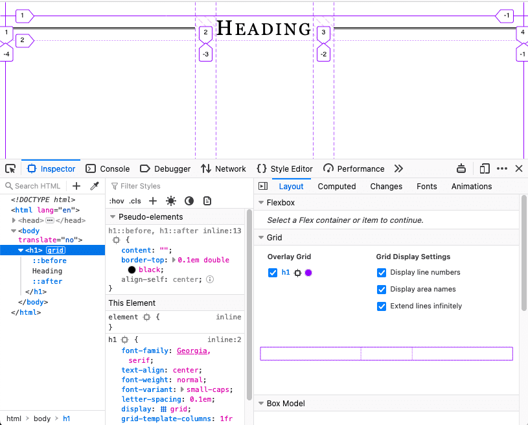Select the element picker tool
Screen dimensions: 528x425
10,168
